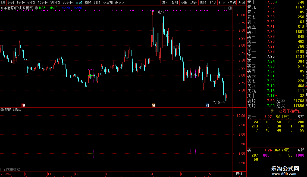Click the 2025年 year label on time axis
307x177 pixels.
(6, 174)
